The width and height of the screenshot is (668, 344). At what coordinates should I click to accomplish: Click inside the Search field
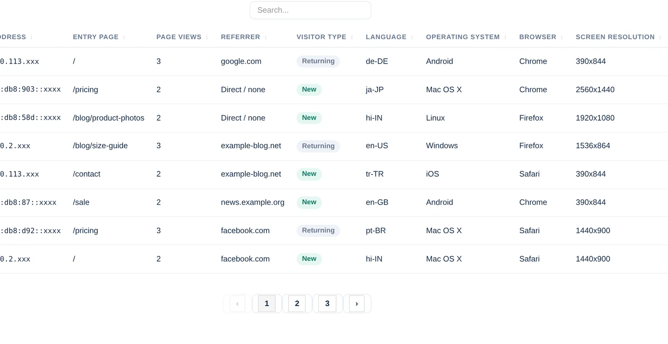(310, 10)
